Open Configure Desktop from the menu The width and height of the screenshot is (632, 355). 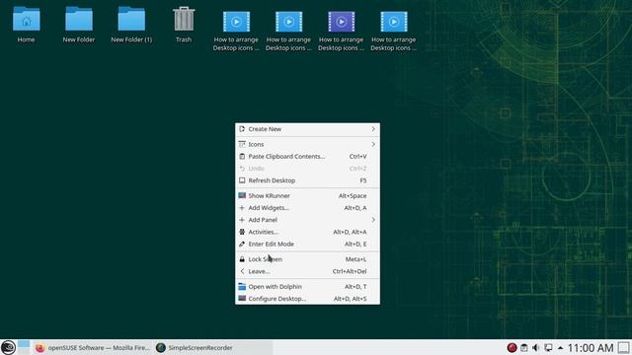[307, 299]
